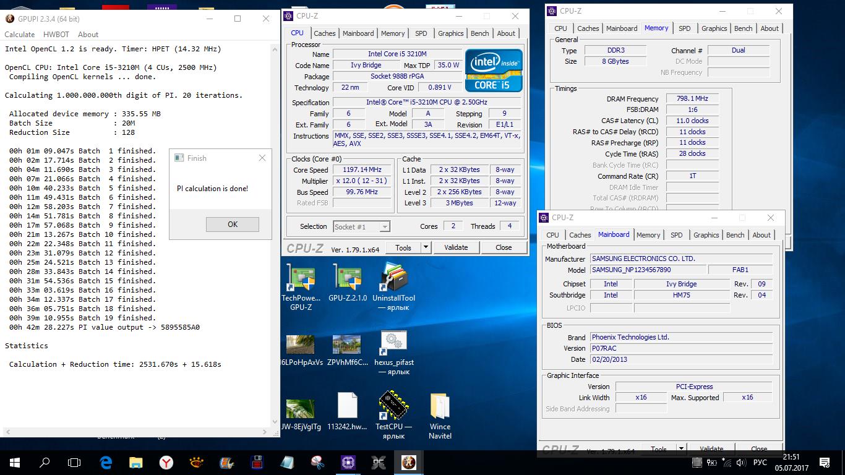The image size is (845, 475).
Task: Click Validate in CPU-Z CPU window
Action: tap(456, 247)
